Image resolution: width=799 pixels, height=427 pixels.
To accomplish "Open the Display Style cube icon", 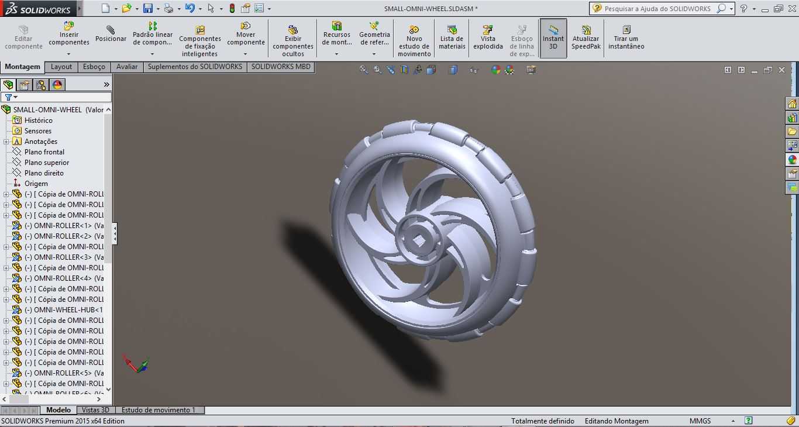I will pos(453,70).
